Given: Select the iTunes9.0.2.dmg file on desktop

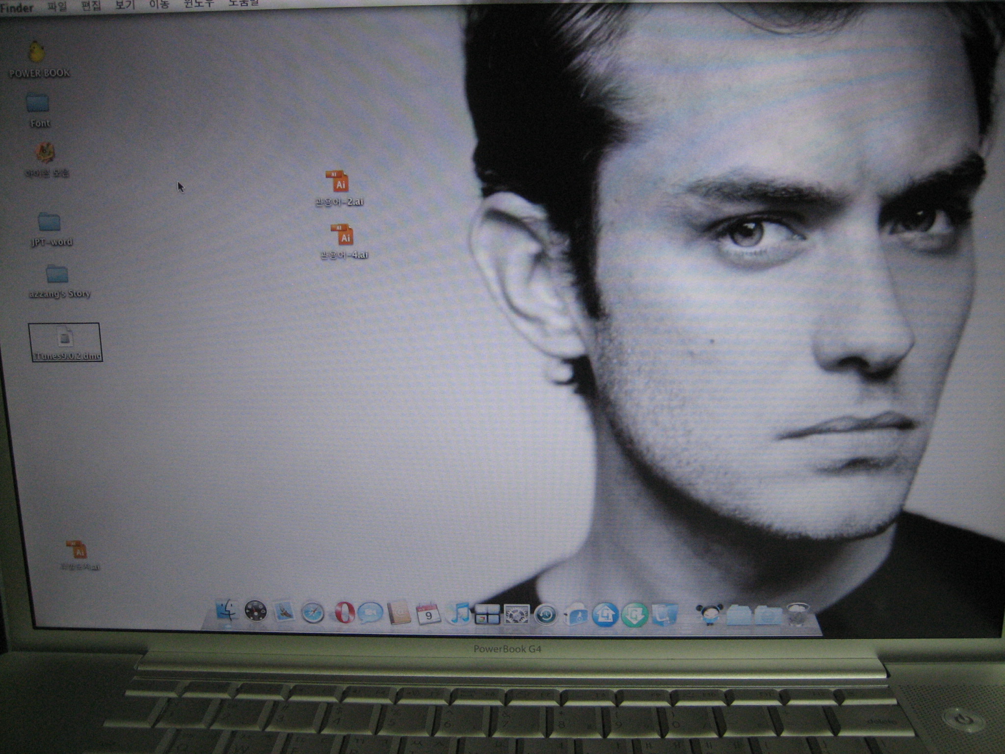Looking at the screenshot, I should pyautogui.click(x=65, y=342).
